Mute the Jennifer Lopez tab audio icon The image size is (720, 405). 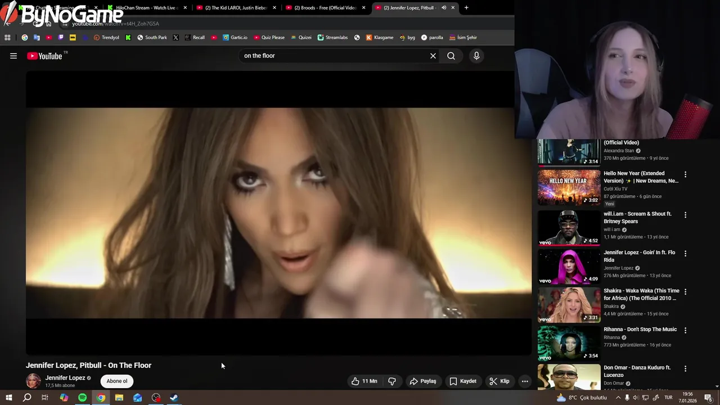click(x=443, y=7)
